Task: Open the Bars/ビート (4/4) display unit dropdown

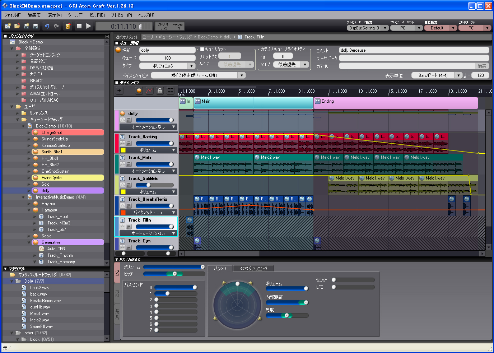Action: click(x=458, y=75)
